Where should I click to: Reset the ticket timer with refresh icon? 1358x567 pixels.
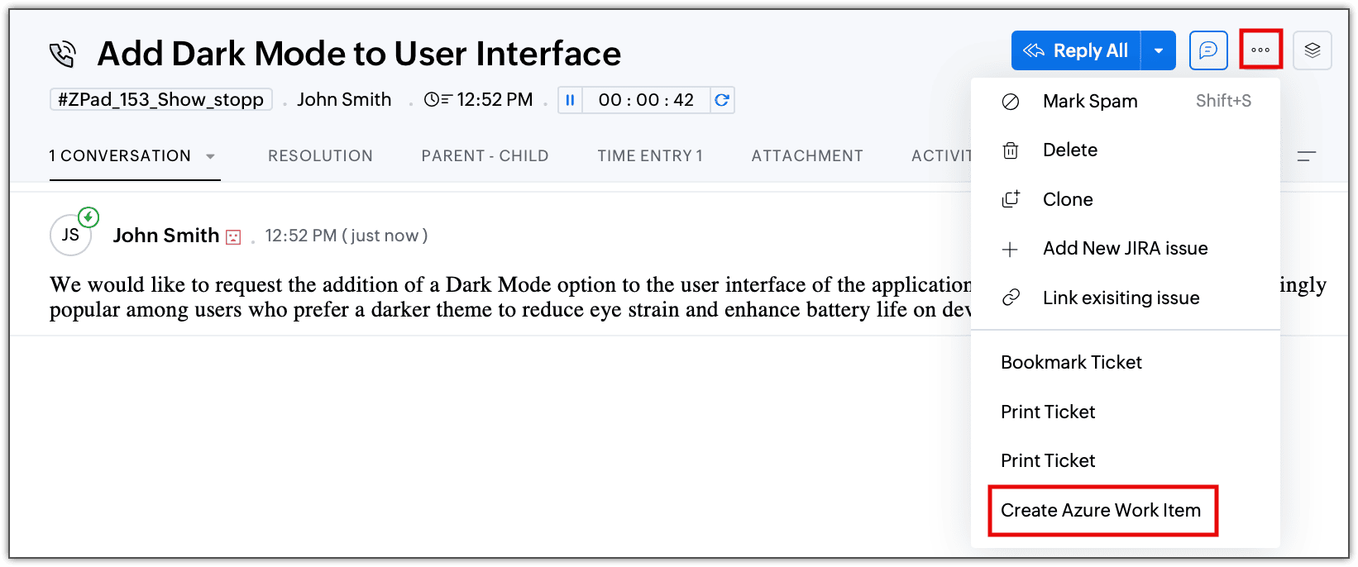(x=722, y=100)
